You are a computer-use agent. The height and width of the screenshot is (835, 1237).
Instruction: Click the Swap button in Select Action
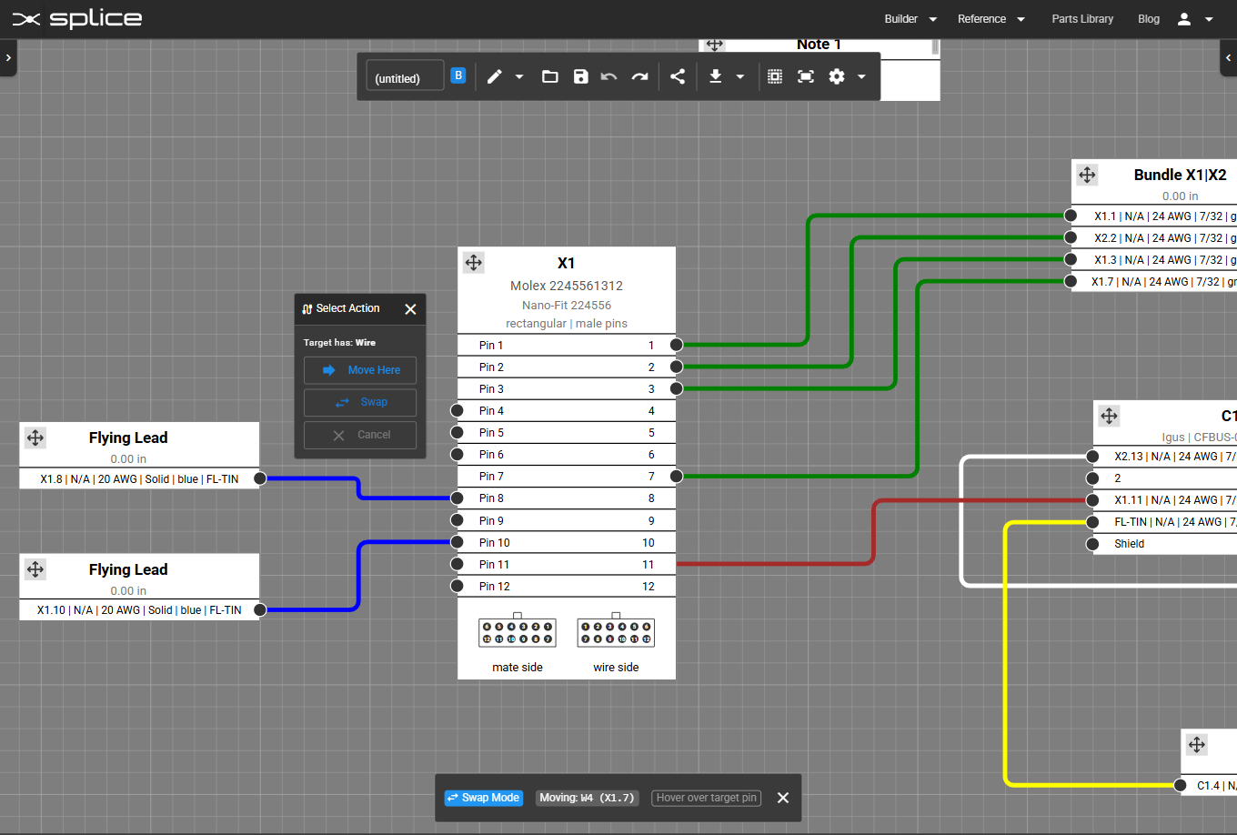tap(360, 402)
